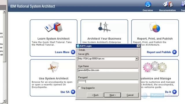Click the Architect Your Business heading
The image size is (185, 104).
104,38
